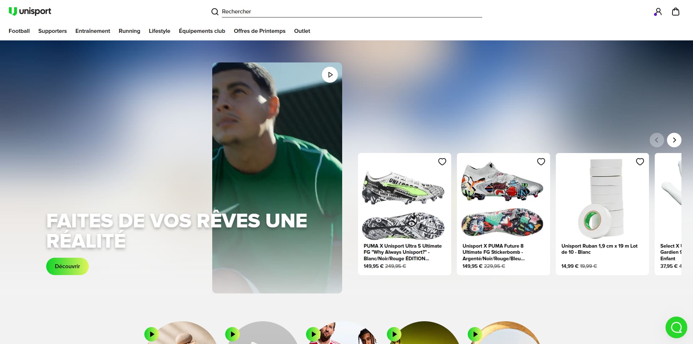Favorite the PUMA Future 8 Stickerbomb boot

[541, 162]
